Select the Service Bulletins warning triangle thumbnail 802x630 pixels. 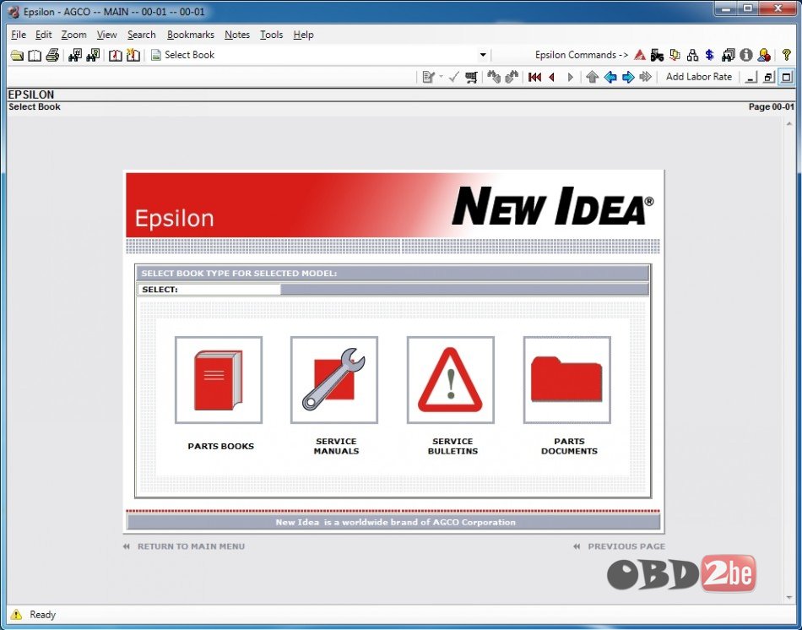click(451, 380)
